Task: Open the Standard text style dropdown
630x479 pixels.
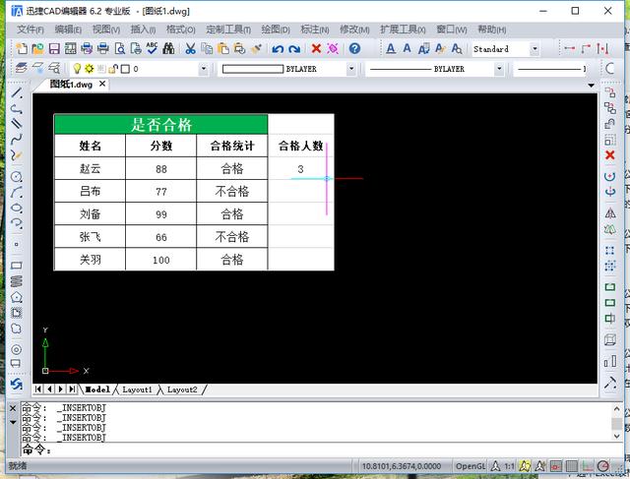Action: coord(535,49)
